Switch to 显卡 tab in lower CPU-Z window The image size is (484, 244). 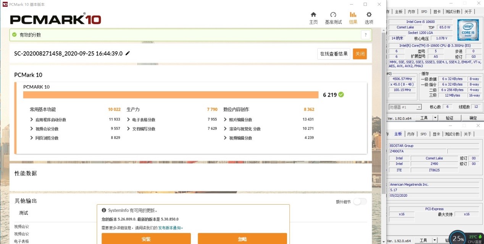tap(436, 134)
